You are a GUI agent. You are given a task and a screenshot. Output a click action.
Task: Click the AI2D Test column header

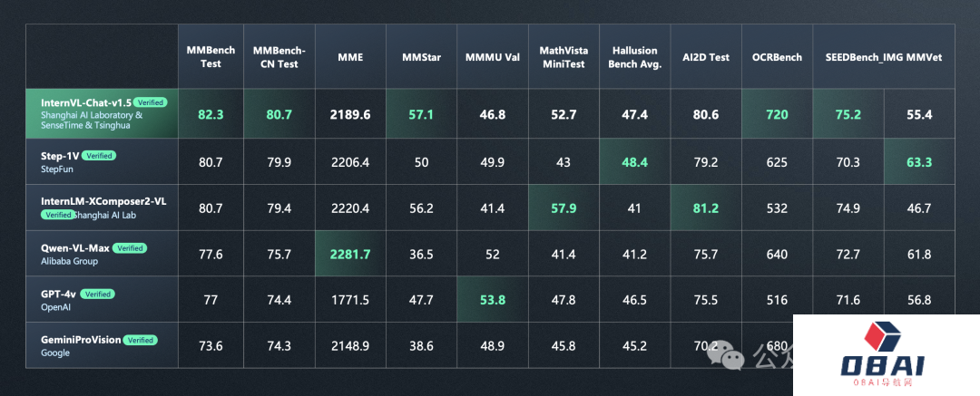pos(706,57)
